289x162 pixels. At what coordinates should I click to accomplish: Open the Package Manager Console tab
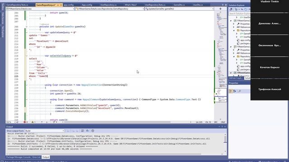(x=18, y=157)
